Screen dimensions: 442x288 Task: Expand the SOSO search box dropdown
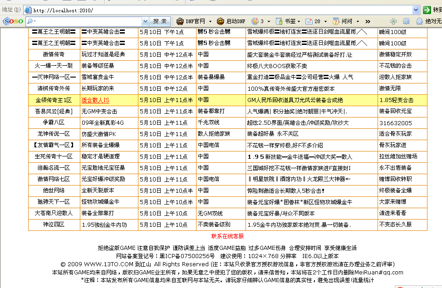pyautogui.click(x=145, y=21)
